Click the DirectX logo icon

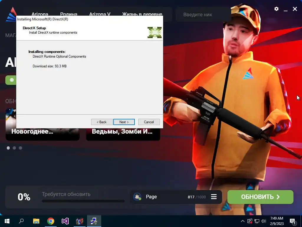[155, 33]
